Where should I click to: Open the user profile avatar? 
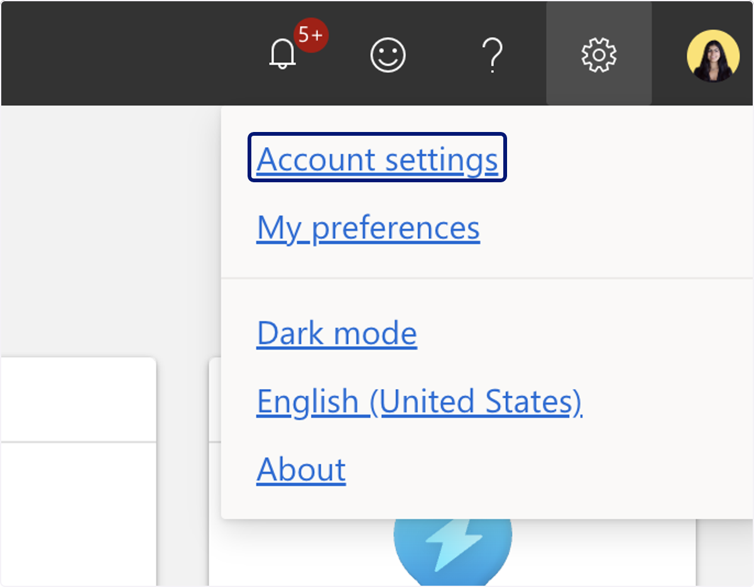(x=713, y=56)
